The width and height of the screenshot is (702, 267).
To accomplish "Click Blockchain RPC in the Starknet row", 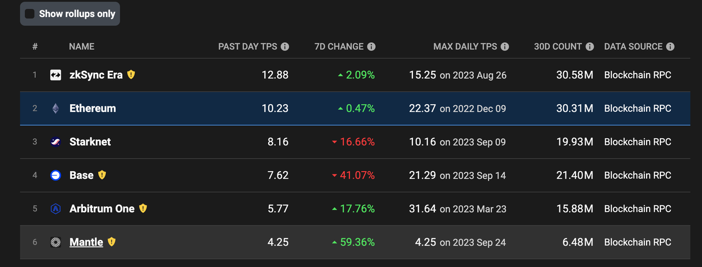I will [638, 142].
